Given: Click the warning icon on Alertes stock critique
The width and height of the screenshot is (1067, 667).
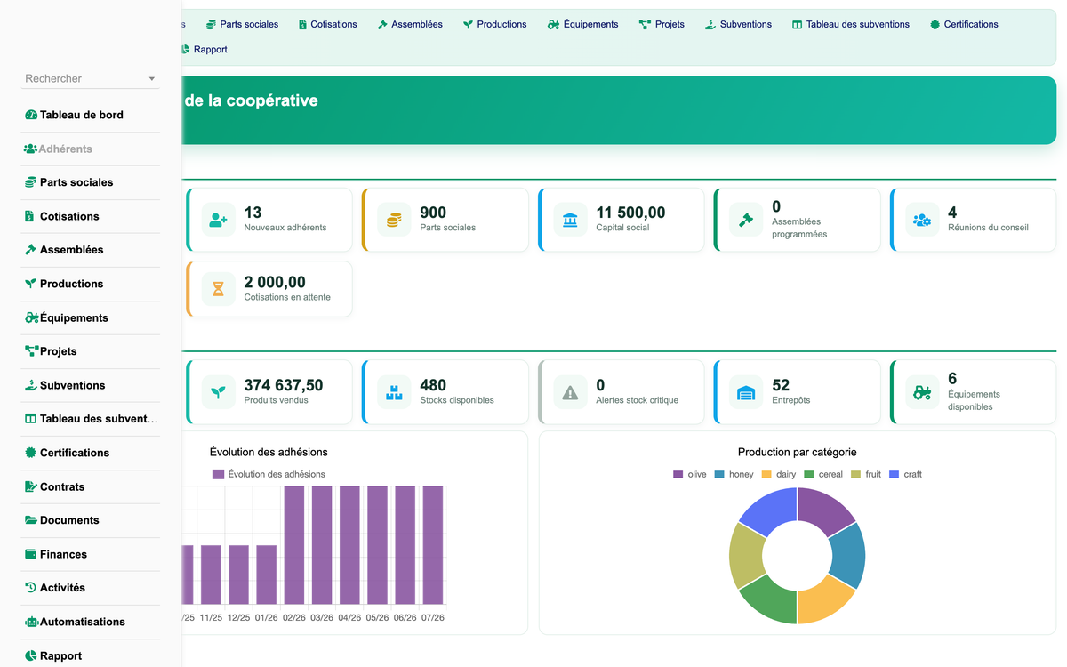Looking at the screenshot, I should click(x=570, y=392).
